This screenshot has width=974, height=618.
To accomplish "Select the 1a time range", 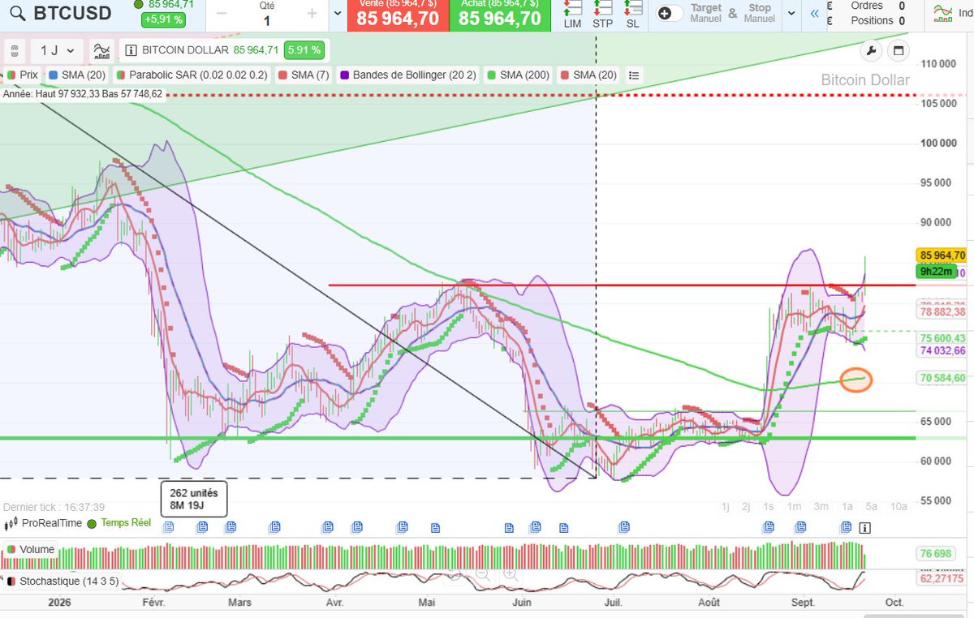I will click(x=847, y=507).
